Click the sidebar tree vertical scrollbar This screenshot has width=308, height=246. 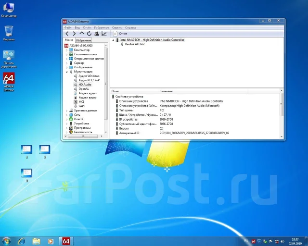pos(106,89)
